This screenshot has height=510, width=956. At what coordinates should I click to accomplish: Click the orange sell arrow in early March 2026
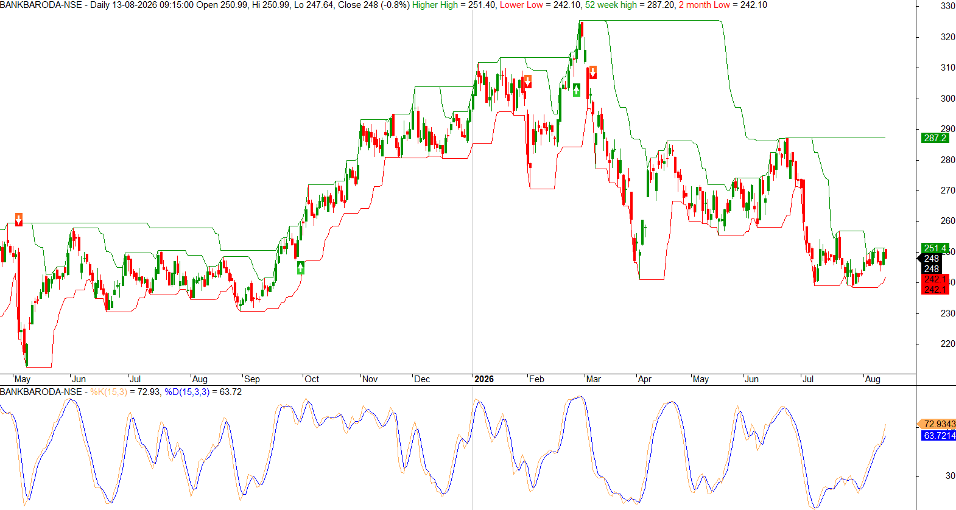(592, 72)
